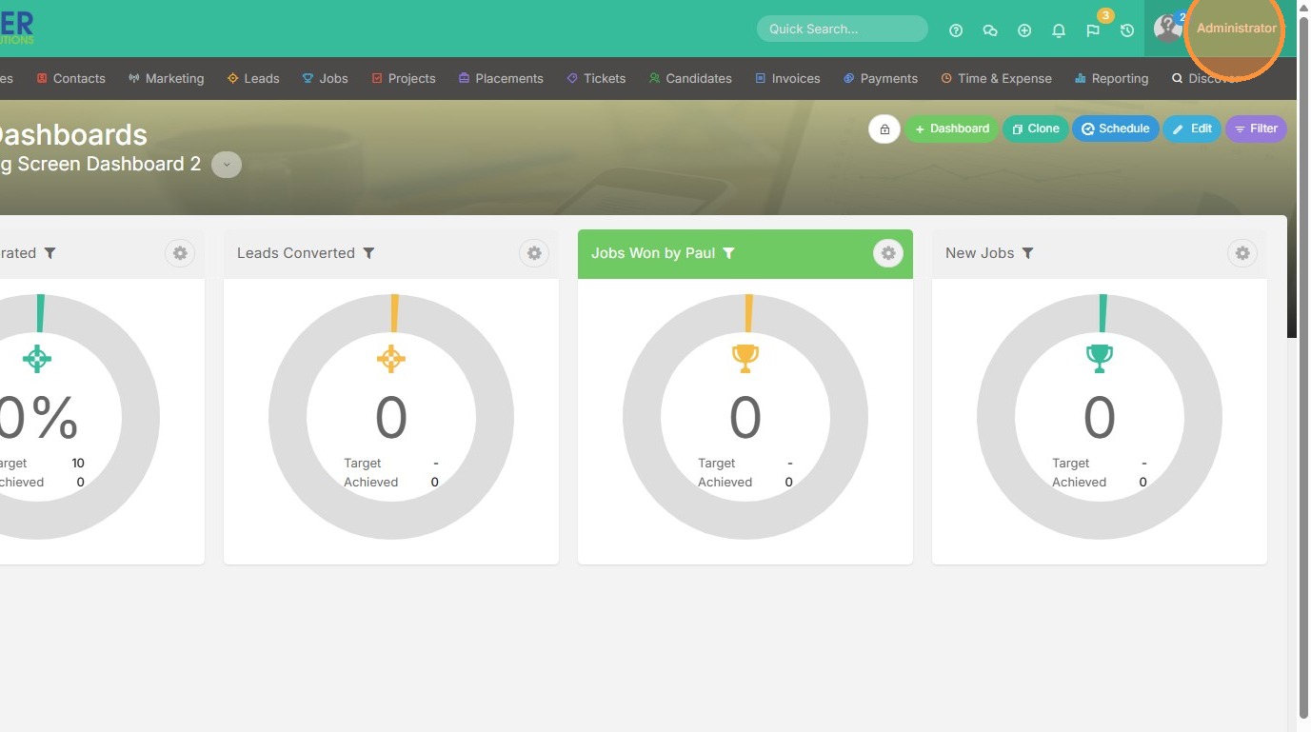Viewport: 1311px width, 732px height.
Task: Click the green trophy in New Jobs chart
Action: click(x=1100, y=359)
